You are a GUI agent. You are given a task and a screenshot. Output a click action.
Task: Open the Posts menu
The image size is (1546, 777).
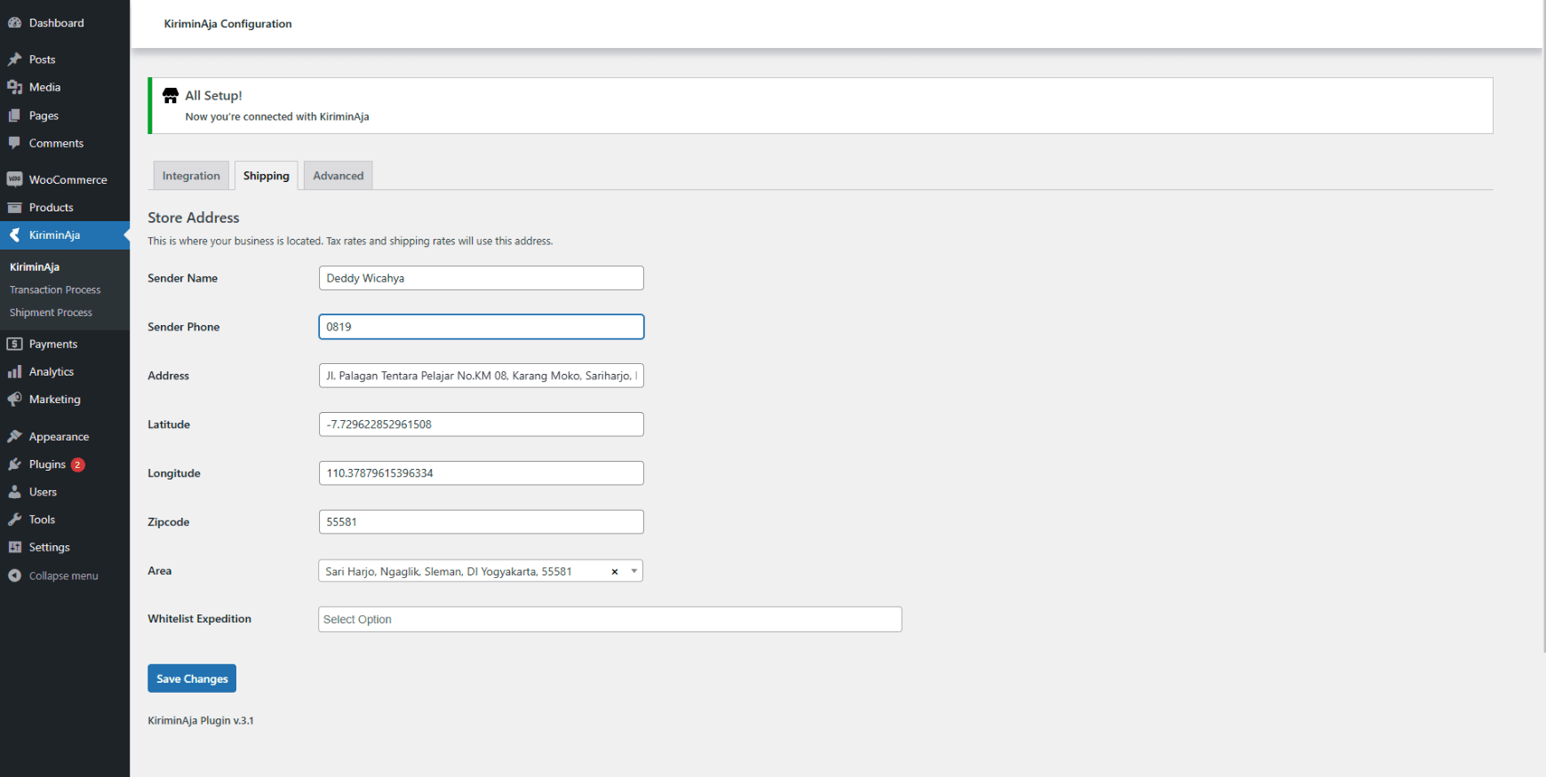[65, 59]
